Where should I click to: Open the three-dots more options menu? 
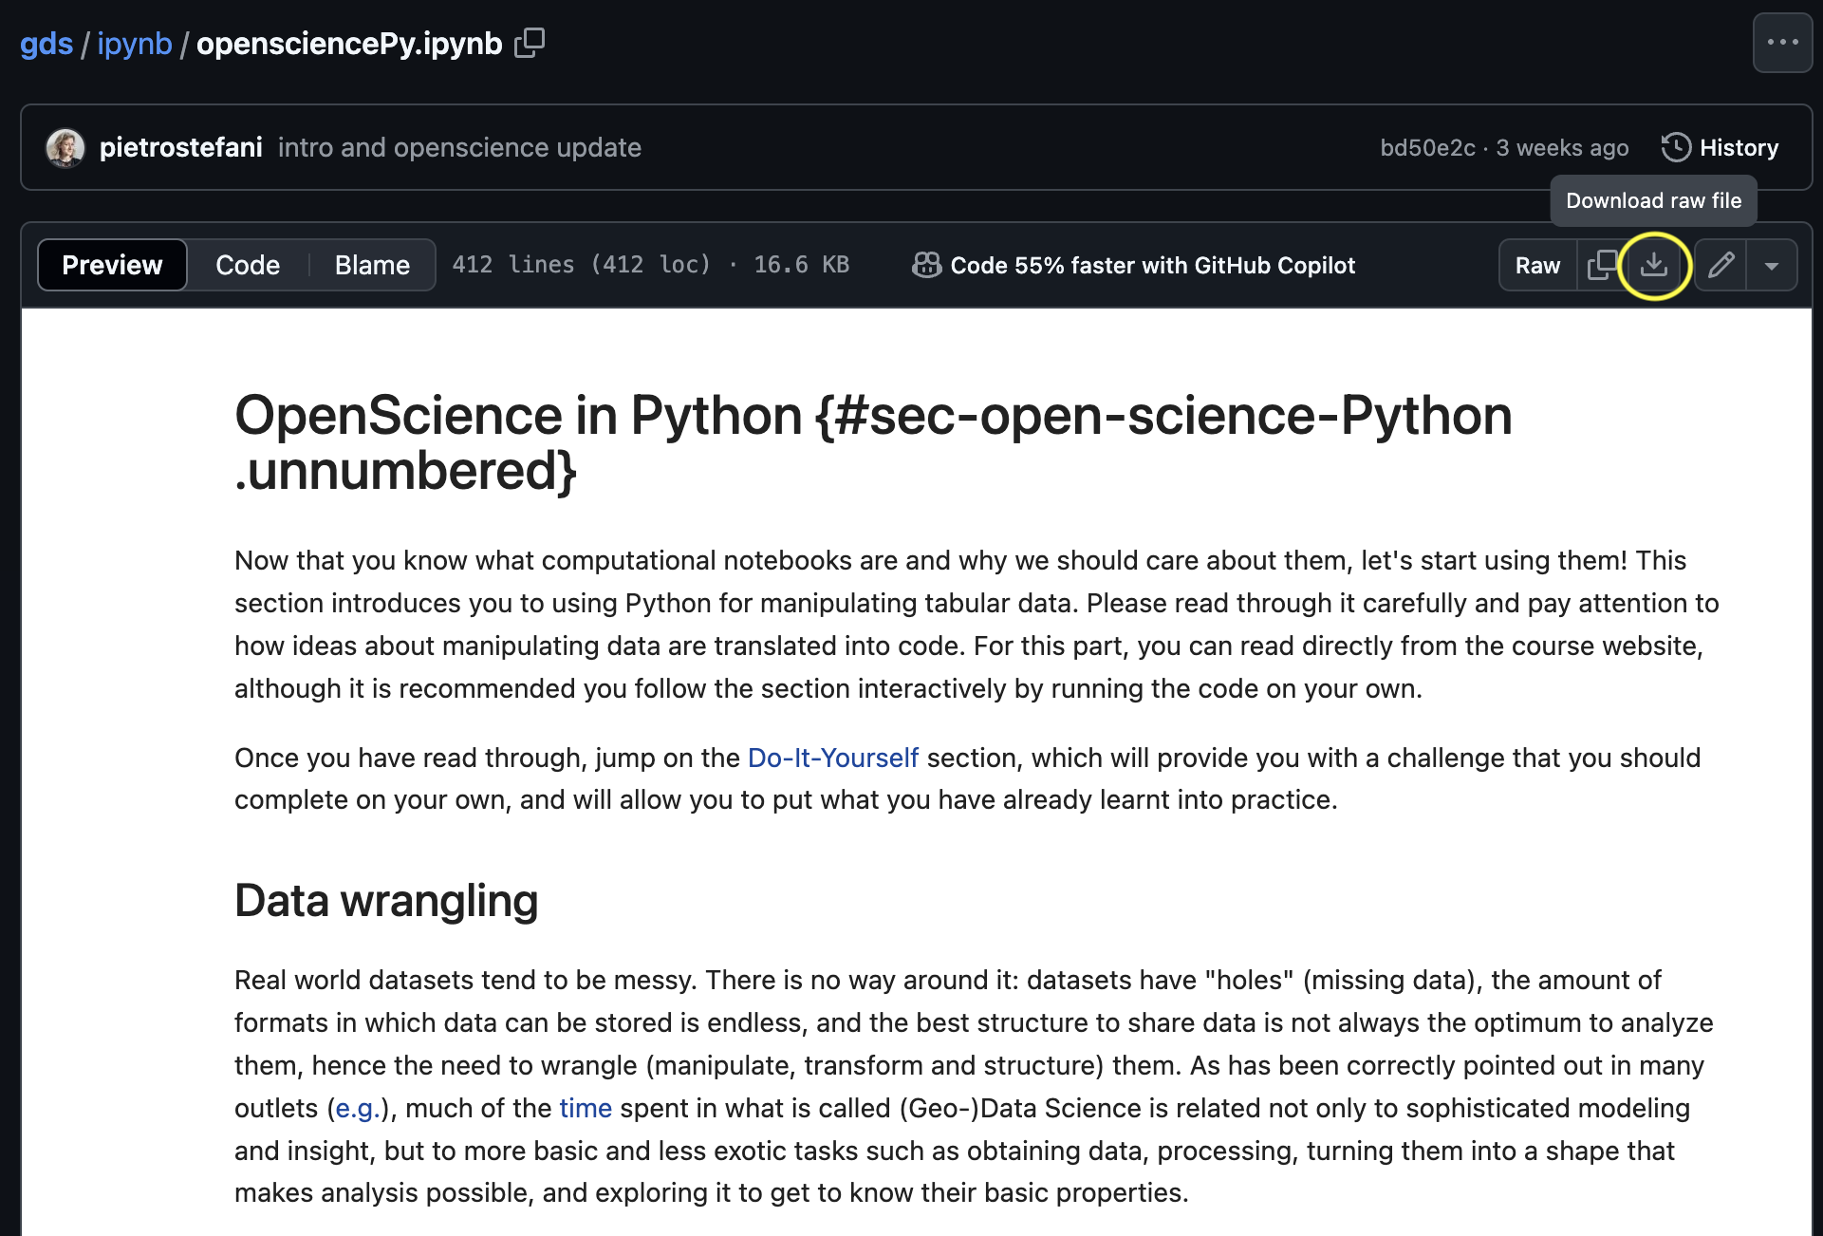(x=1782, y=43)
